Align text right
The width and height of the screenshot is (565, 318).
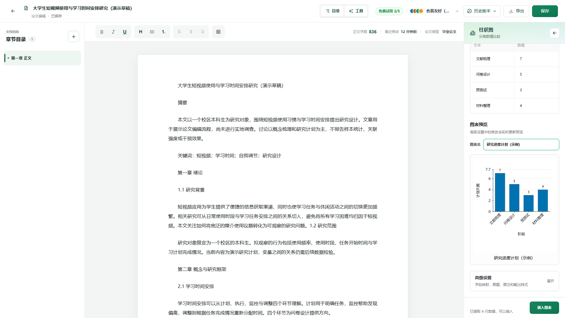pyautogui.click(x=202, y=32)
